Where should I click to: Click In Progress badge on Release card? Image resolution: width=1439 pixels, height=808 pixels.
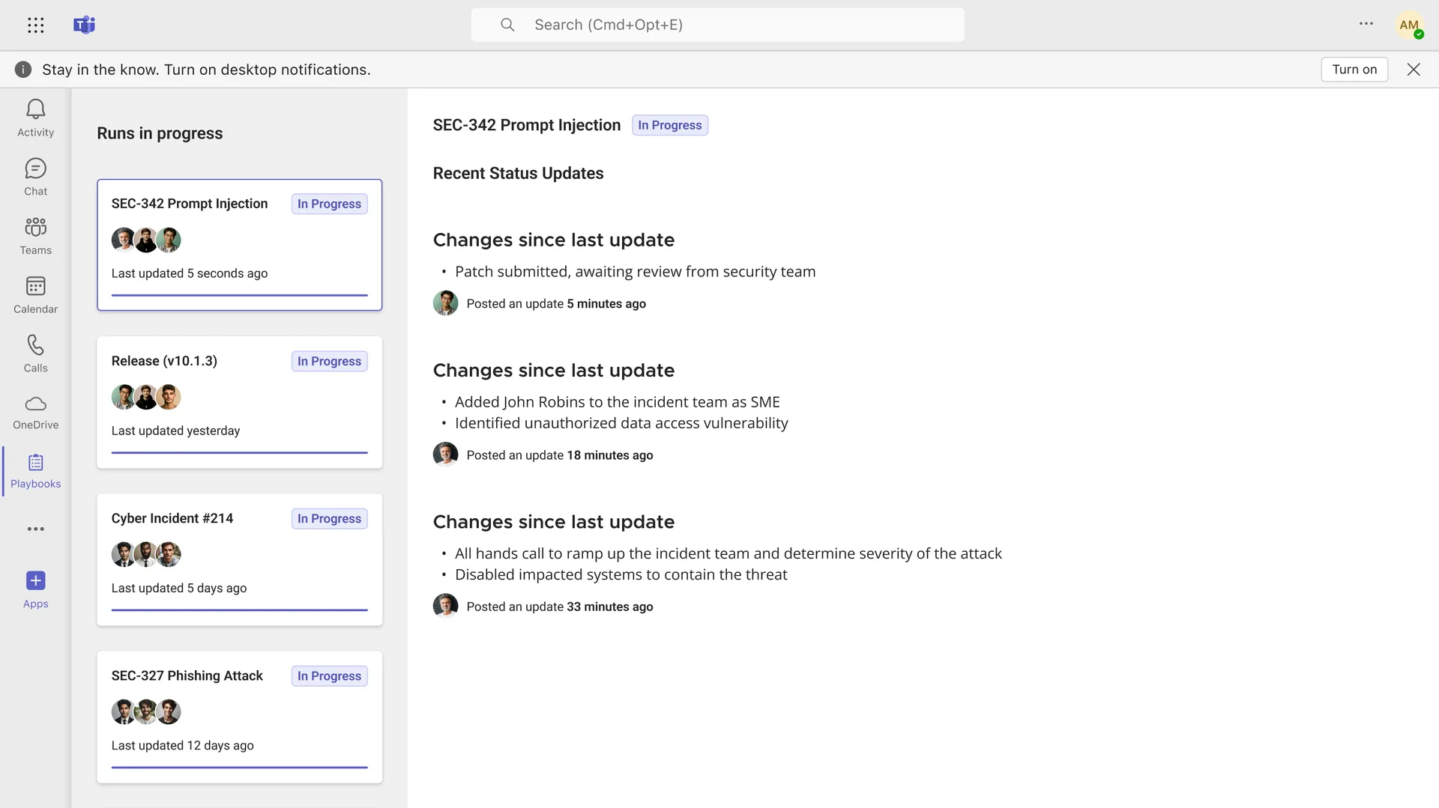[329, 361]
